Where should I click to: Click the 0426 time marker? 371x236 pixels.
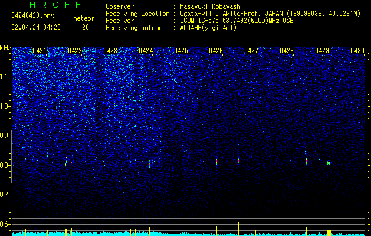[x=216, y=51]
